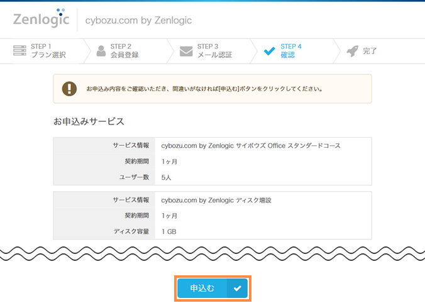Click the ディスク容量 value 1 GB

click(169, 231)
